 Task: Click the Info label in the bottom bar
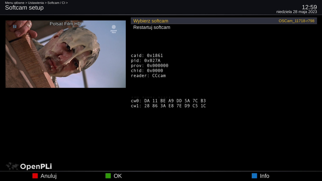[265, 176]
